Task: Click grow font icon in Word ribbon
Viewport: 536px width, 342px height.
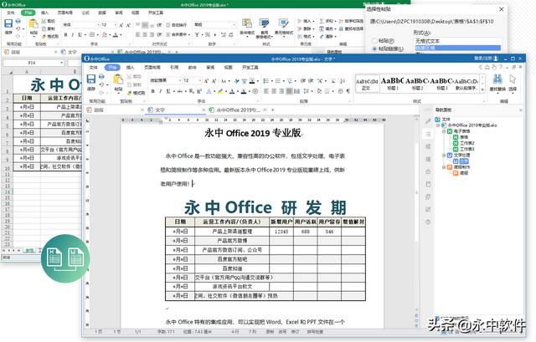Action: coord(206,81)
